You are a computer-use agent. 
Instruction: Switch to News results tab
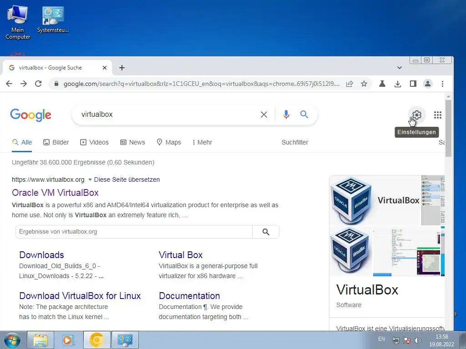[132, 142]
